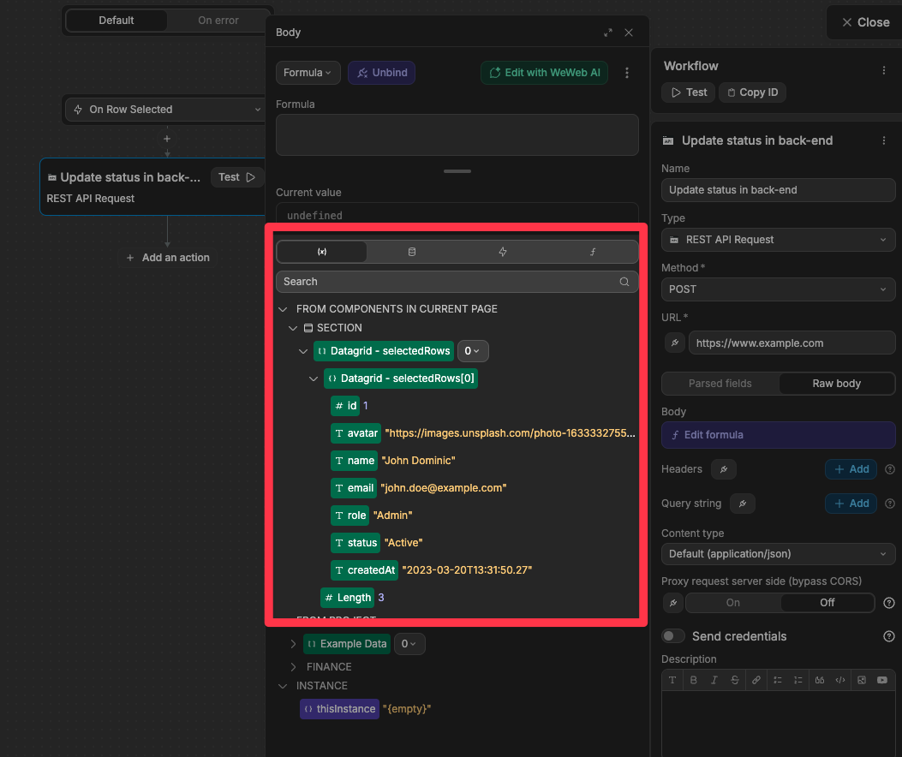Click the bind icon next to Headers
The height and width of the screenshot is (757, 902).
[x=724, y=469]
